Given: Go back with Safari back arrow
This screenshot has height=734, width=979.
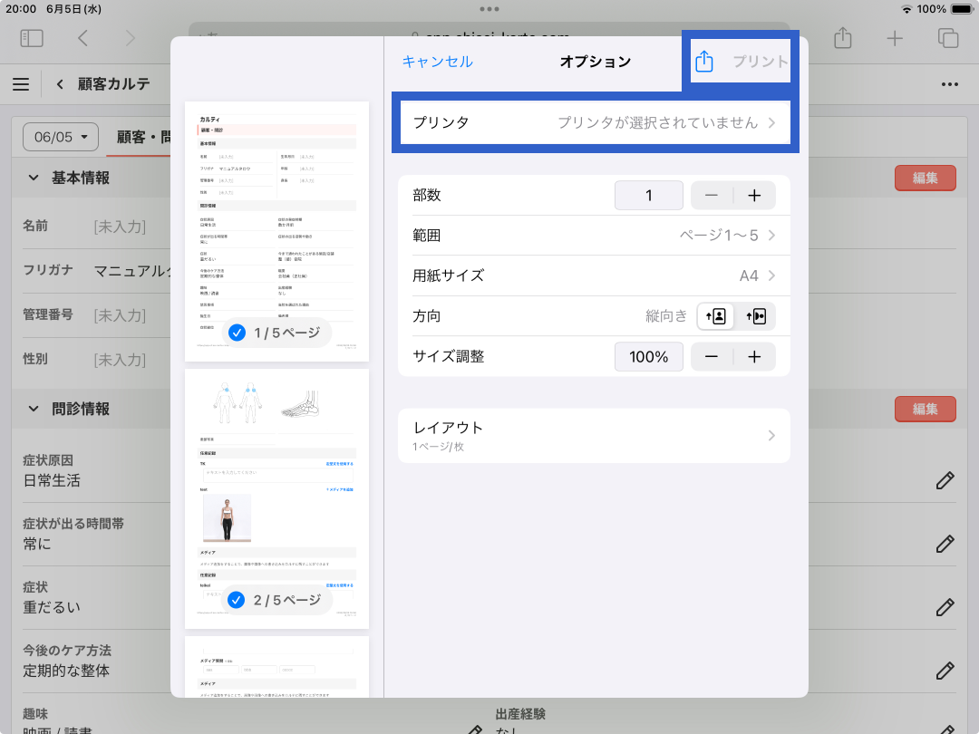Looking at the screenshot, I should (83, 38).
